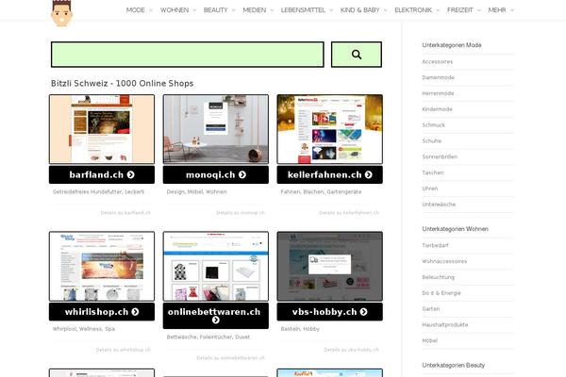Viewport: 566px width, 377px height.
Task: Select the Accessoires subcategory
Action: 437,61
